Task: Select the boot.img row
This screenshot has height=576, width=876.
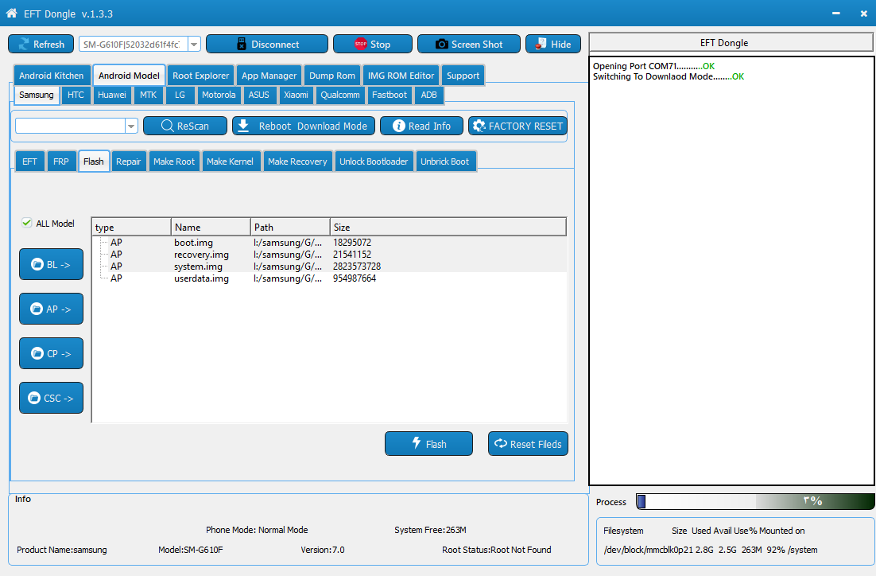Action: coord(330,243)
